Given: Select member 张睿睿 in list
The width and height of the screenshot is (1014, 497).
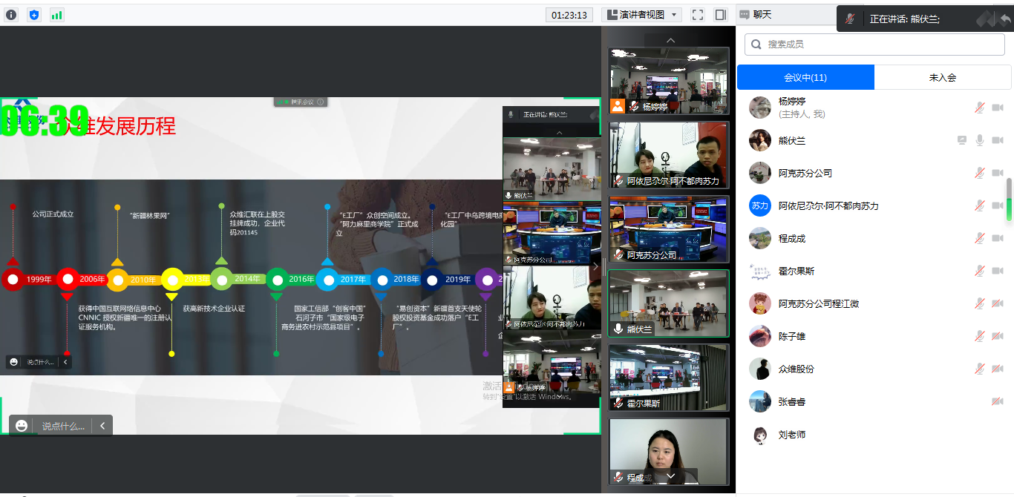Looking at the screenshot, I should pos(874,401).
